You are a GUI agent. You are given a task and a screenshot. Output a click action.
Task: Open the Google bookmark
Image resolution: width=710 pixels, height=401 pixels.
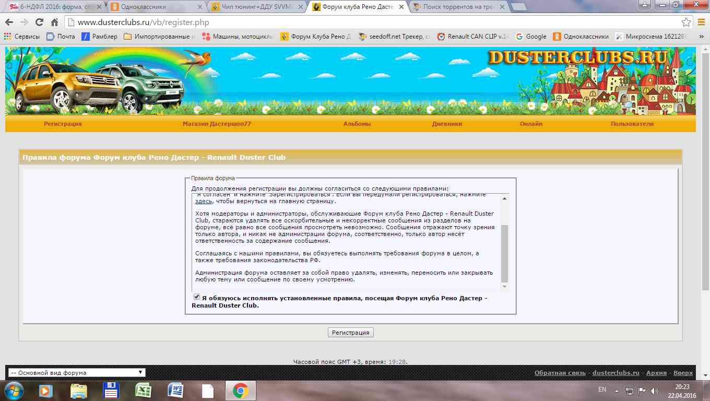(530, 37)
